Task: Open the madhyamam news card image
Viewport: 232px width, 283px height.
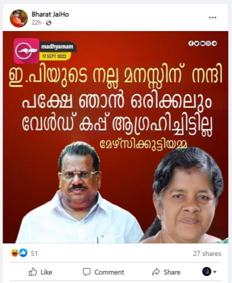Action: click(x=116, y=137)
